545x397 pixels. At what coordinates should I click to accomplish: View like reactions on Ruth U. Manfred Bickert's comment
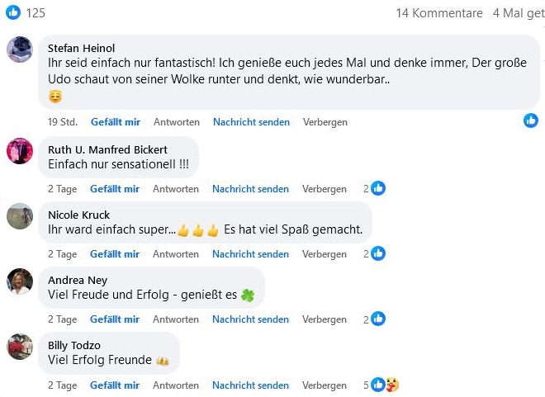point(378,188)
